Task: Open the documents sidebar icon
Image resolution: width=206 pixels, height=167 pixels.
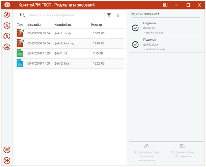Action: click(x=7, y=26)
